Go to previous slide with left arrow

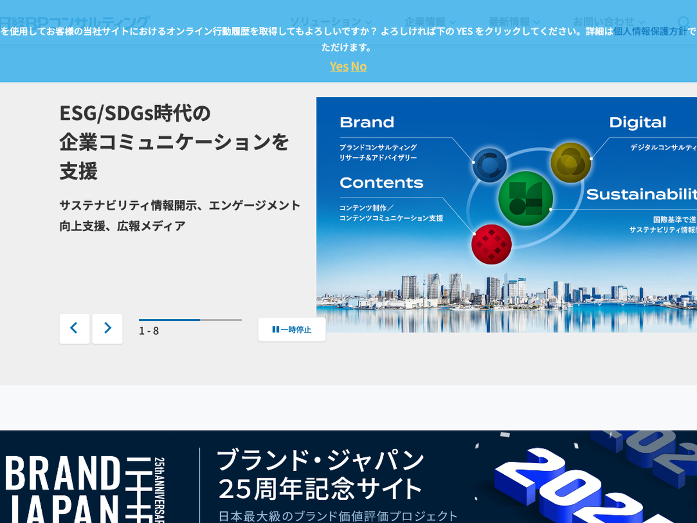[x=74, y=328]
